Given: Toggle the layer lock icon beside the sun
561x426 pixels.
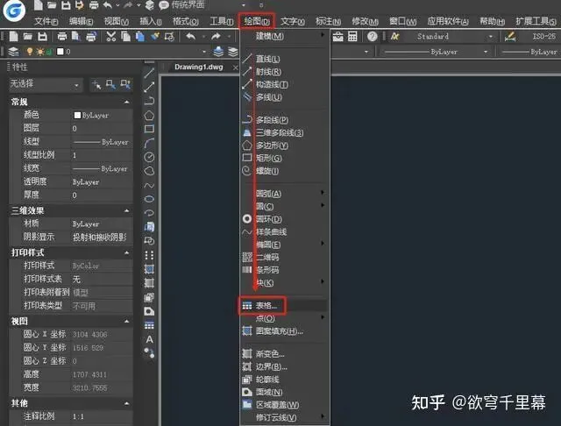Looking at the screenshot, I should [x=49, y=53].
